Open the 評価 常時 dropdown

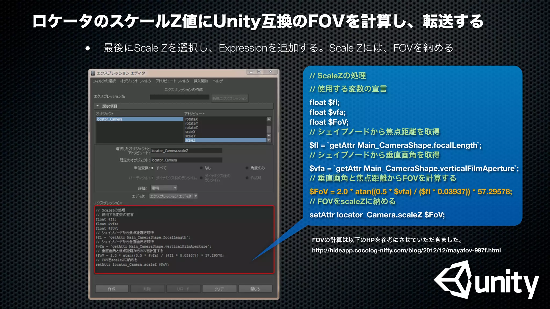point(164,188)
